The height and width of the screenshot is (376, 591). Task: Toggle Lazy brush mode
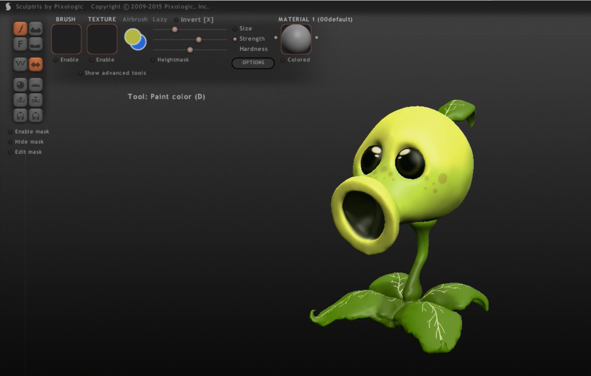point(160,20)
